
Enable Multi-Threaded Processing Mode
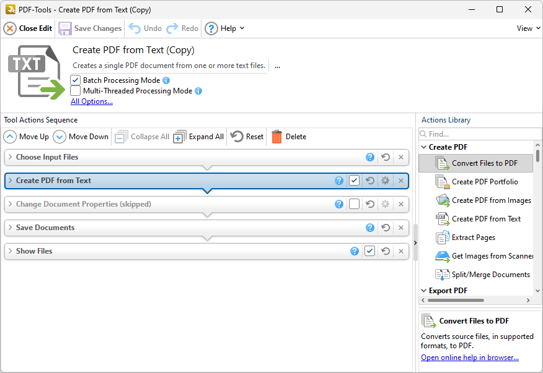tap(75, 91)
